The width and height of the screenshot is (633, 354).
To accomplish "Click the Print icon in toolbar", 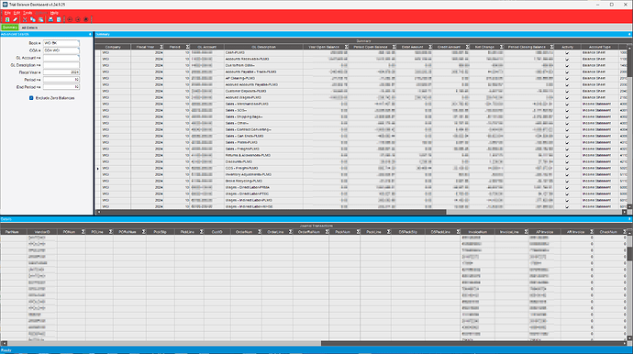I will pyautogui.click(x=50, y=19).
